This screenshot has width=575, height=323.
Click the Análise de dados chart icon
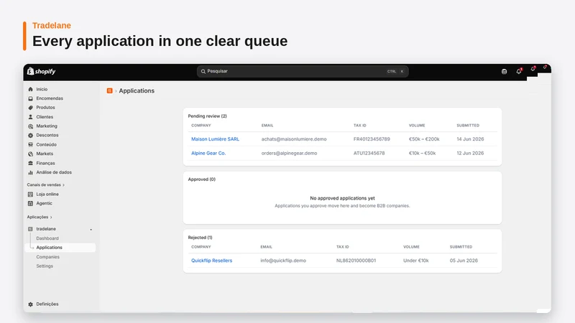click(30, 172)
